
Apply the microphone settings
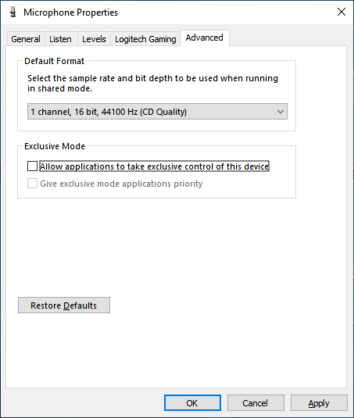pos(319,403)
